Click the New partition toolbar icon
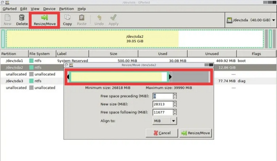This screenshot has width=277, height=161. coord(8,18)
